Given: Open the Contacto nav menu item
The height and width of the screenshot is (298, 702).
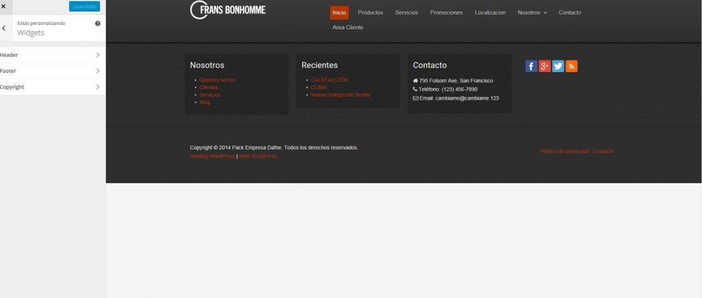Looking at the screenshot, I should [570, 13].
